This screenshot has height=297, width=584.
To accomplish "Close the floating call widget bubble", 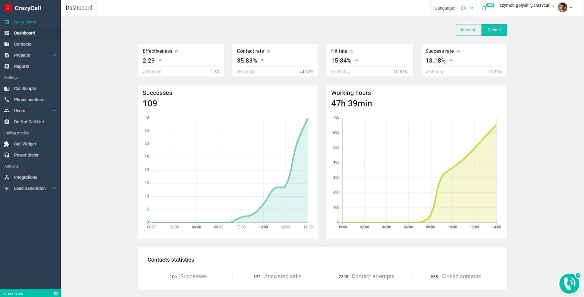I will point(578,275).
